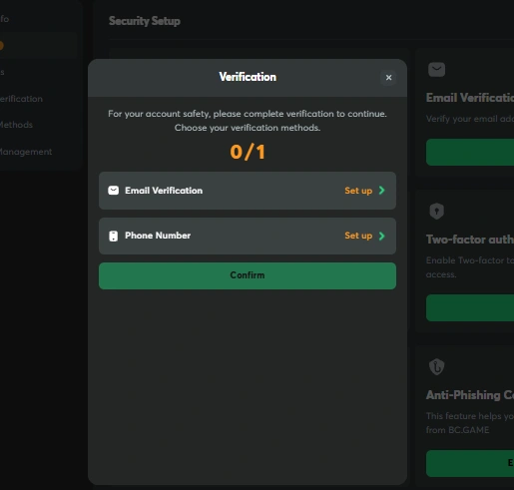Select Set up for Phone Number
The image size is (514, 490).
(358, 236)
